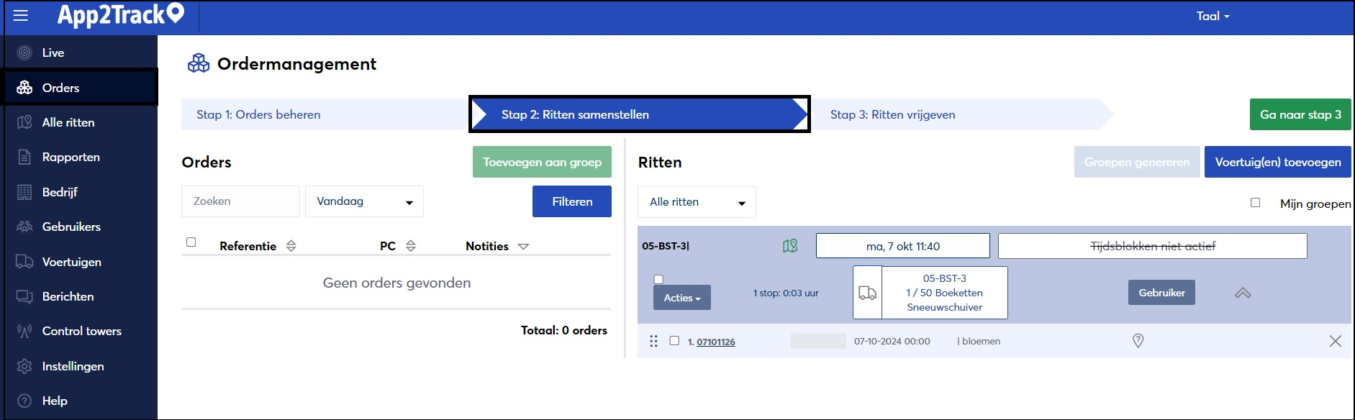Open the Vandaag date dropdown

(x=364, y=201)
